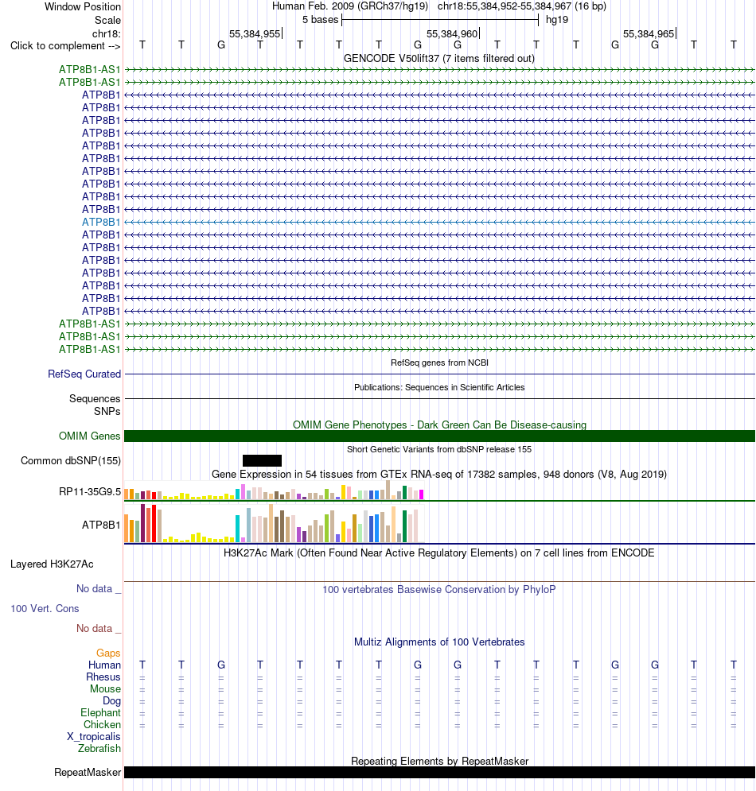Click the RP11-35G9.5 expression label

point(90,492)
